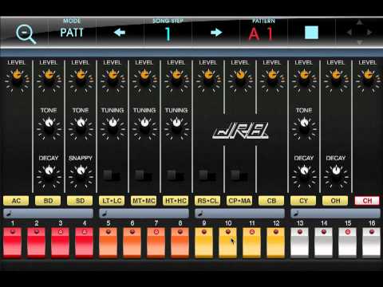Select the MT•MC instrument button
The width and height of the screenshot is (383, 287).
[x=144, y=201]
